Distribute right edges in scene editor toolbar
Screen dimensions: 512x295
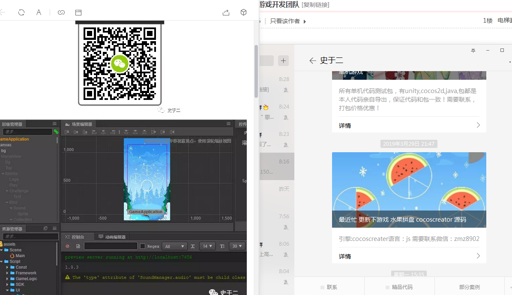pos(172,132)
